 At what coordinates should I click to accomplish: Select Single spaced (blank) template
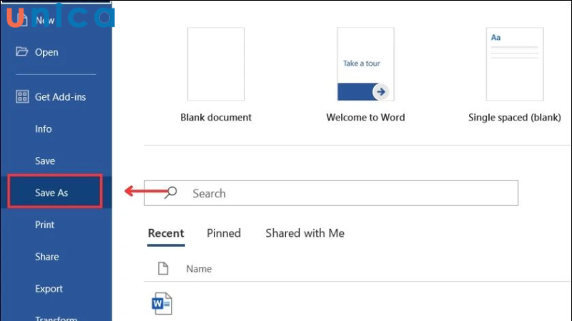(514, 65)
